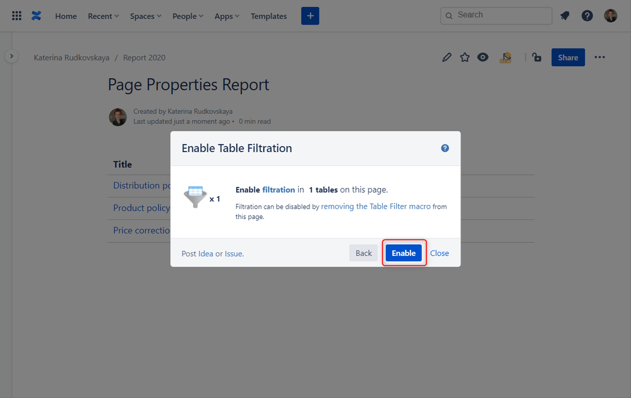Open the user profile avatar menu
Image resolution: width=631 pixels, height=398 pixels.
(x=611, y=16)
